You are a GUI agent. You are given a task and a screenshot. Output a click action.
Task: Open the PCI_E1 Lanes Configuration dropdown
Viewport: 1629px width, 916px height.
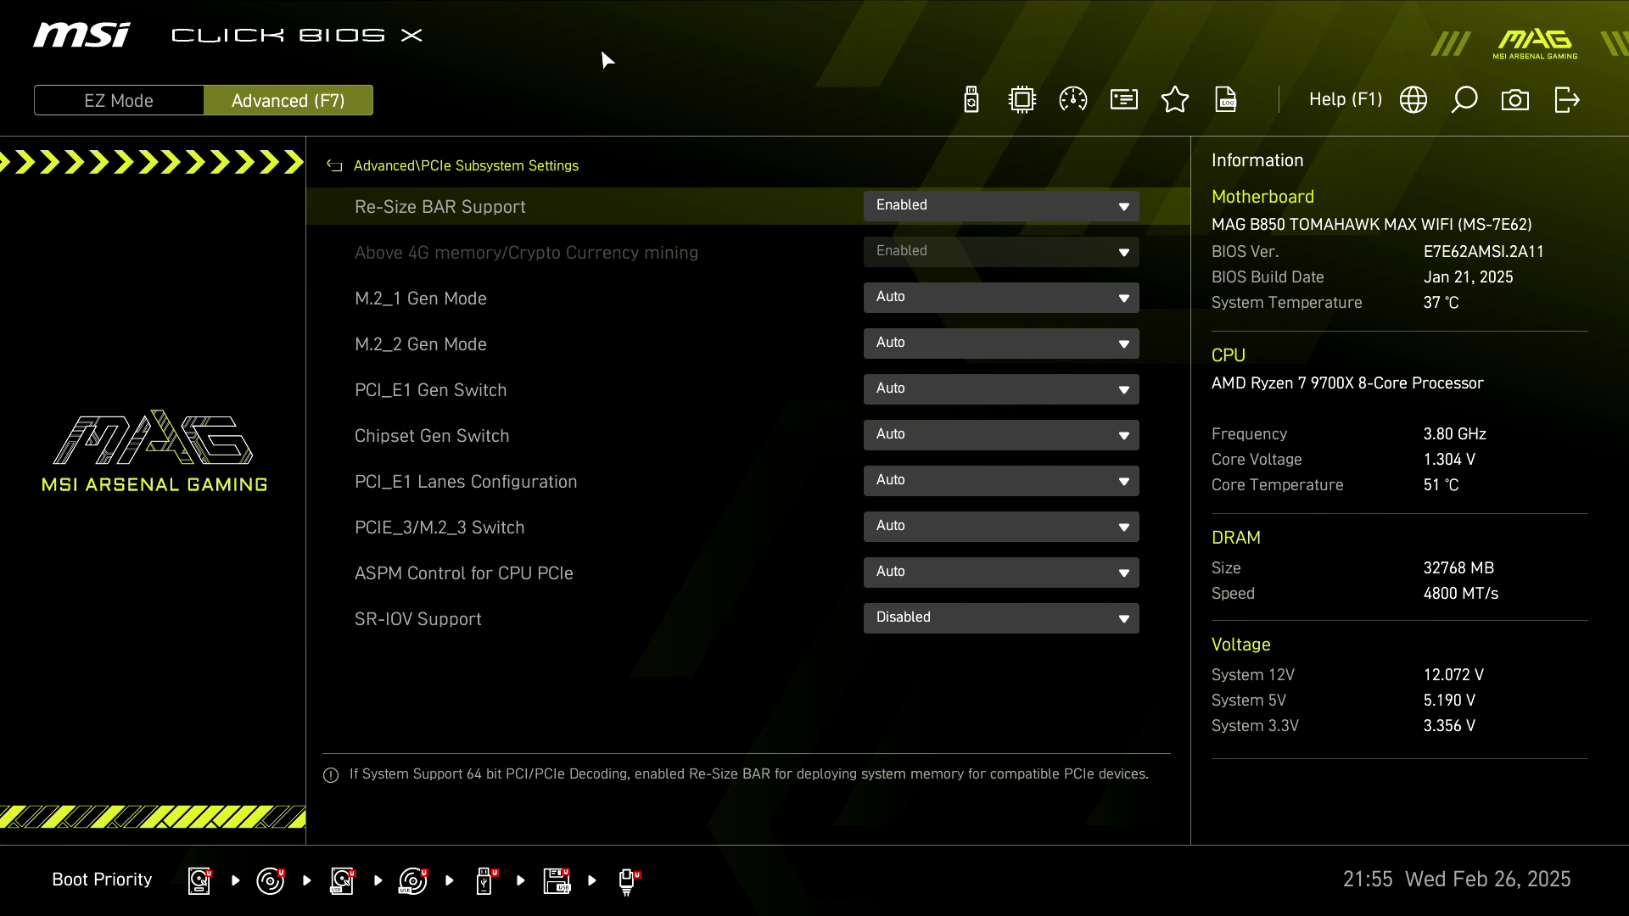1001,481
